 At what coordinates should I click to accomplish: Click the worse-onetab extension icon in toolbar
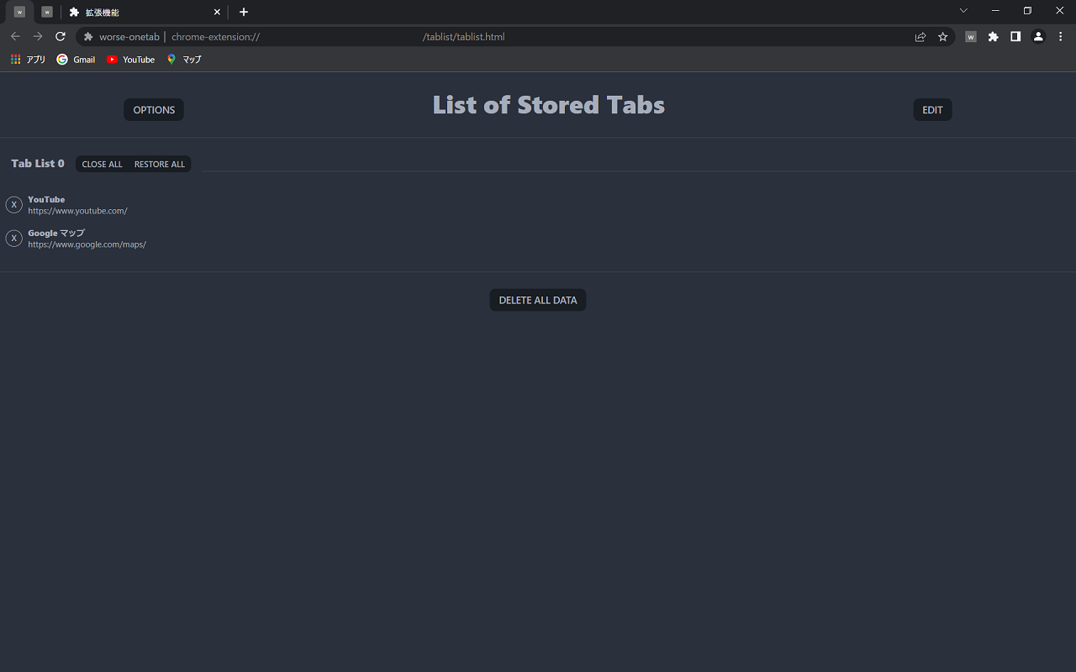(x=971, y=37)
